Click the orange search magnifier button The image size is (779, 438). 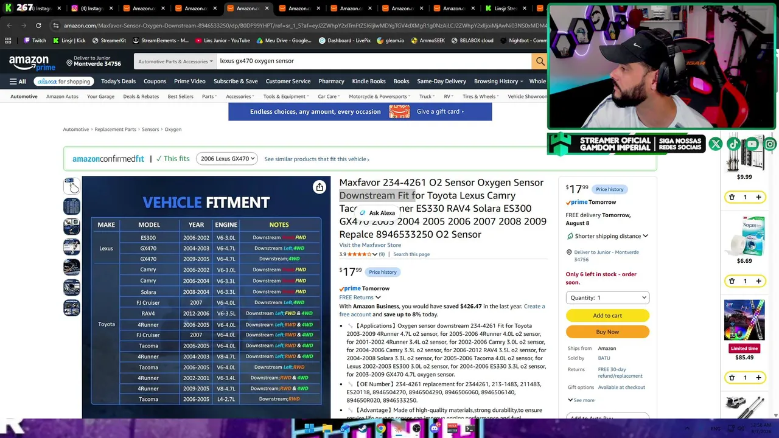(540, 61)
